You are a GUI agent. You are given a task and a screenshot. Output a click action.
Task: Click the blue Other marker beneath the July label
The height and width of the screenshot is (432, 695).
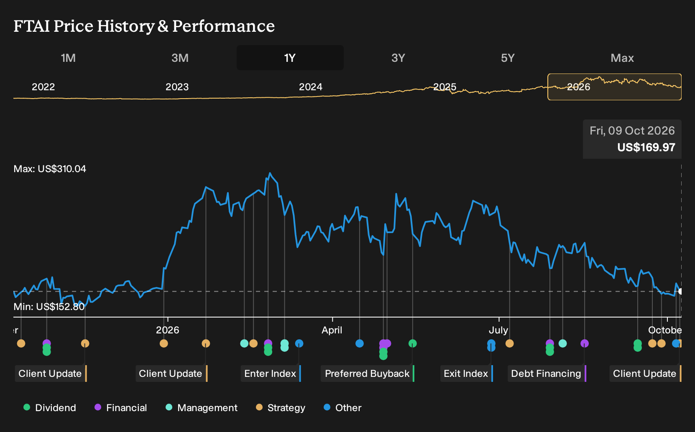pyautogui.click(x=491, y=345)
